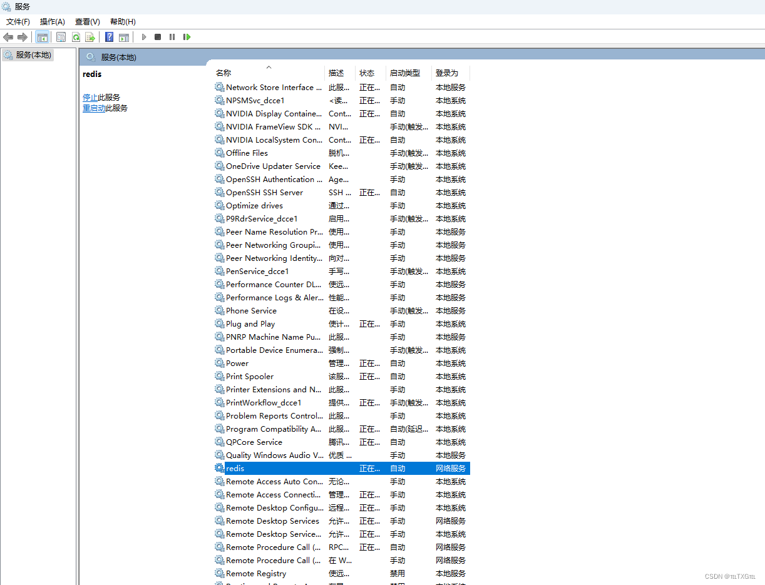Click 禁用 startup type of Remote Registry
The height and width of the screenshot is (585, 765).
[398, 573]
